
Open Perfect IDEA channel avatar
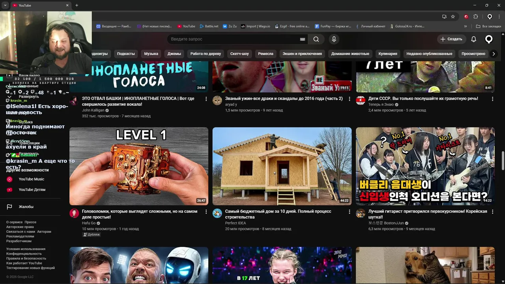pyautogui.click(x=217, y=213)
